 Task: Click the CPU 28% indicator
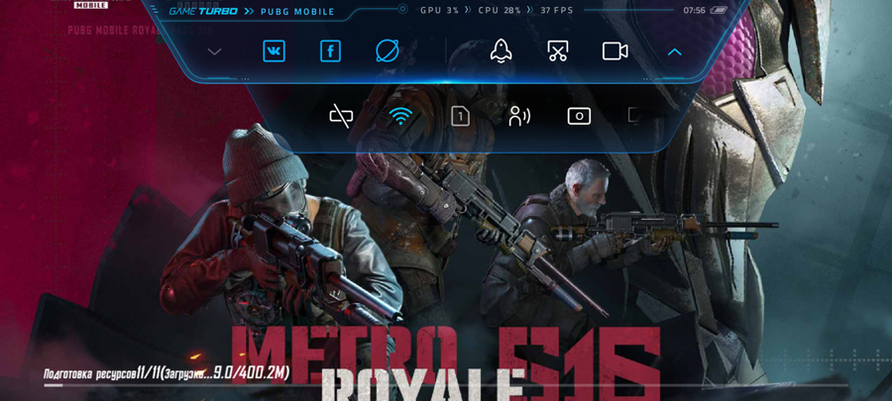tap(499, 10)
